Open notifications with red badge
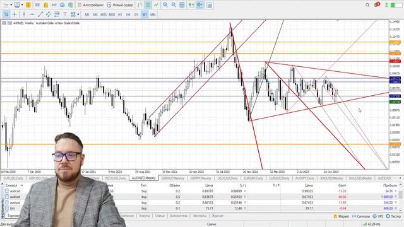This screenshot has width=404, height=227. pyautogui.click(x=377, y=4)
